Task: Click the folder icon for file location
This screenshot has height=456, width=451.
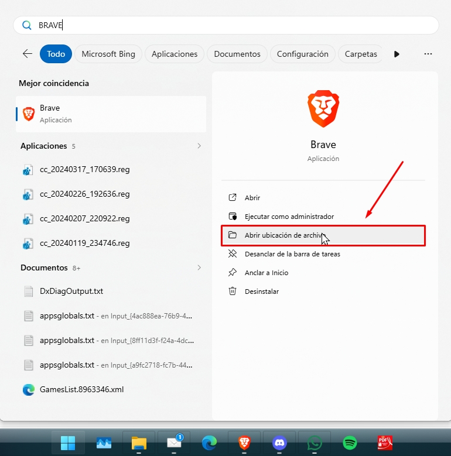Action: tap(232, 235)
